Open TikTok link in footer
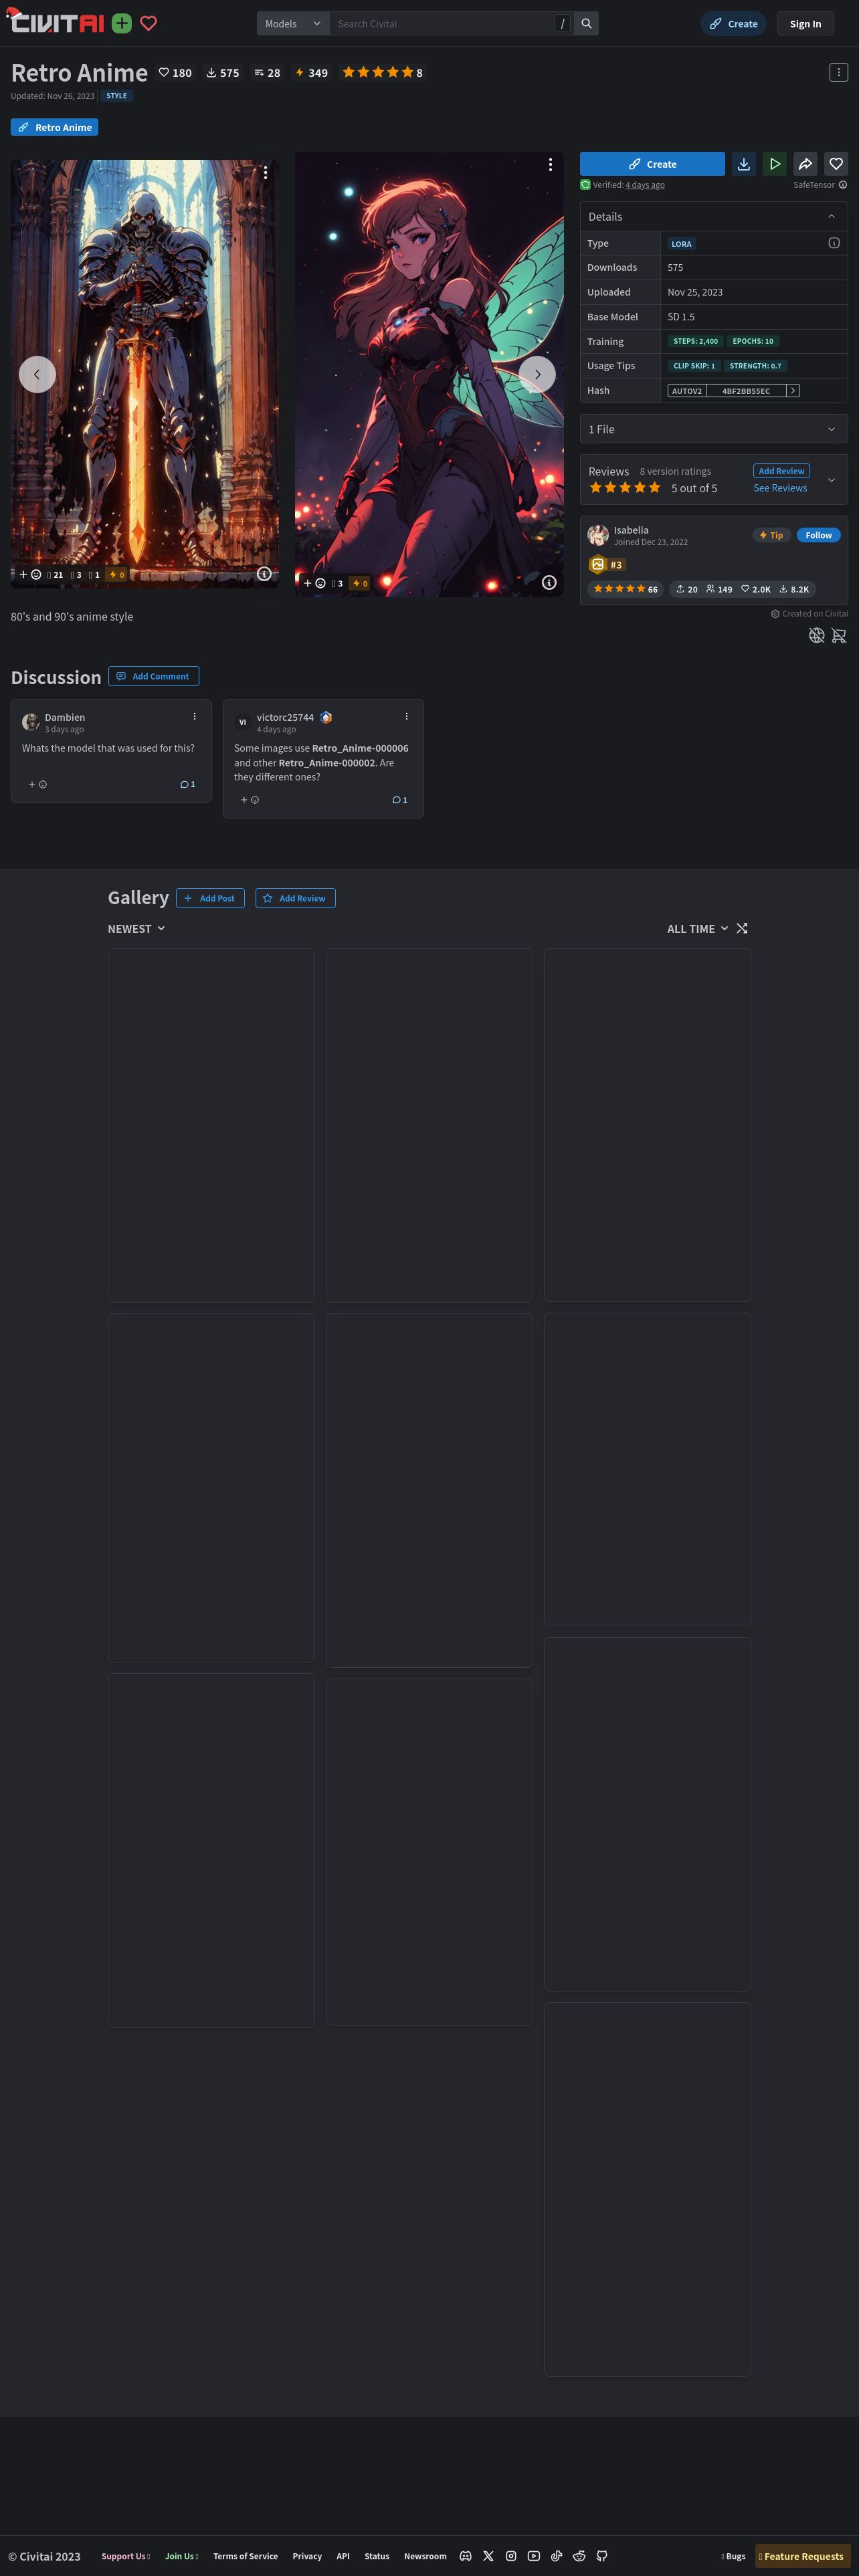Viewport: 859px width, 2576px height. click(x=556, y=2555)
